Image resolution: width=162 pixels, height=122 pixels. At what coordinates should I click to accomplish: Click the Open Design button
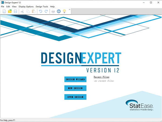[75, 97]
